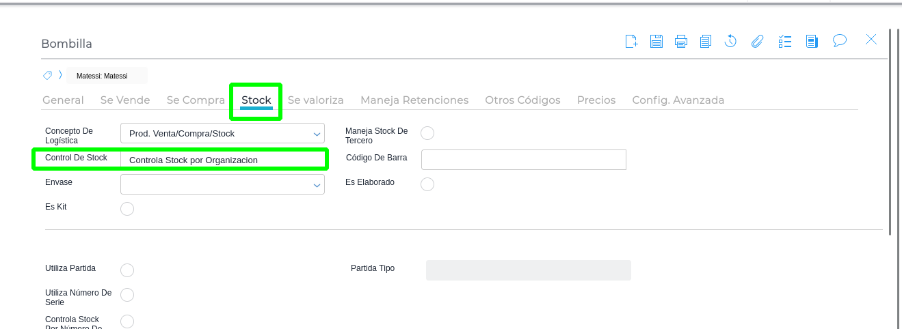This screenshot has width=902, height=329.
Task: Open the Envase dropdown
Action: (222, 184)
